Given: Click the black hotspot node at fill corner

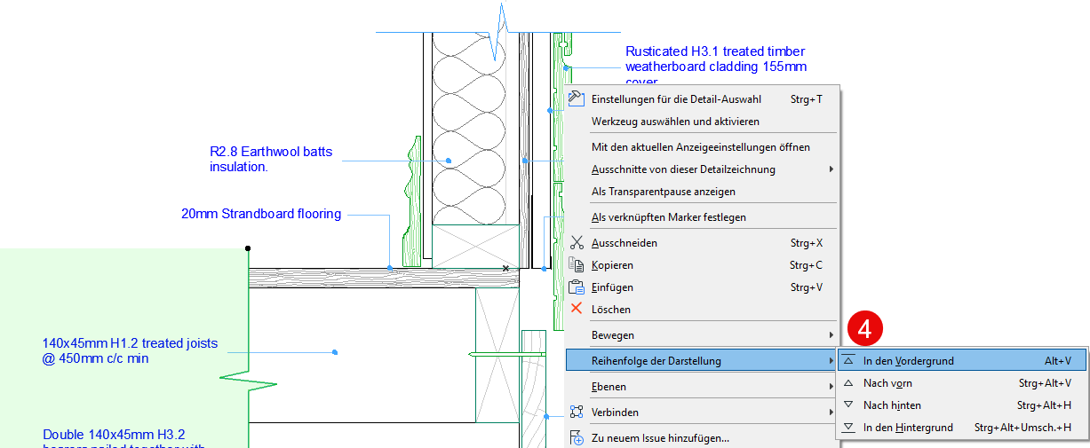Looking at the screenshot, I should (248, 248).
